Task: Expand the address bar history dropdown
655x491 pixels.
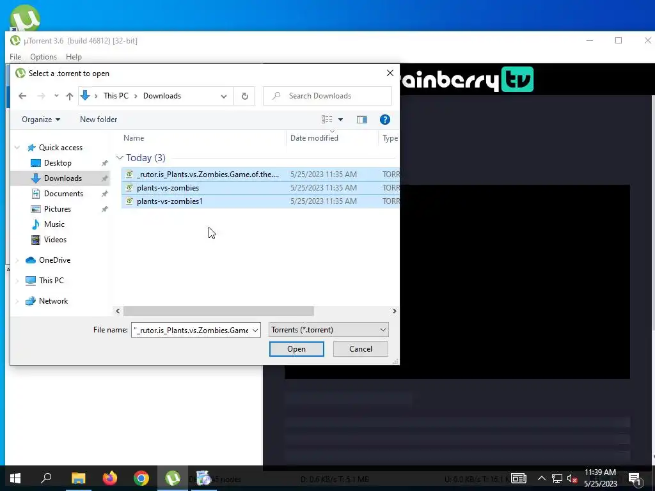Action: click(224, 96)
